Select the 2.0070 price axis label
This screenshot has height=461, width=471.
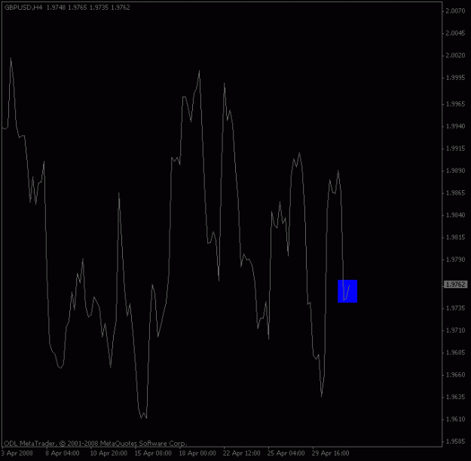455,11
